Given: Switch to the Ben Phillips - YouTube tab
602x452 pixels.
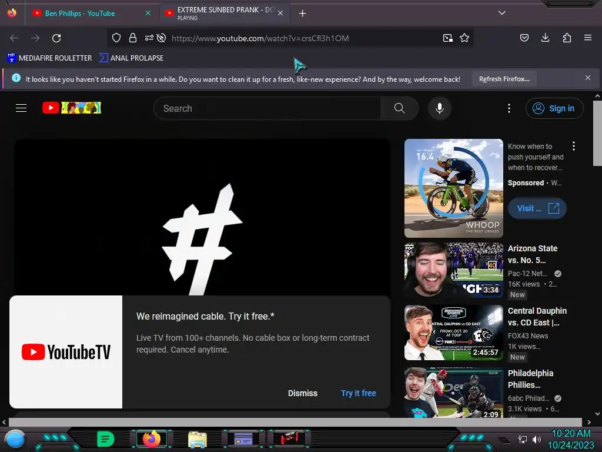Looking at the screenshot, I should click(x=80, y=14).
